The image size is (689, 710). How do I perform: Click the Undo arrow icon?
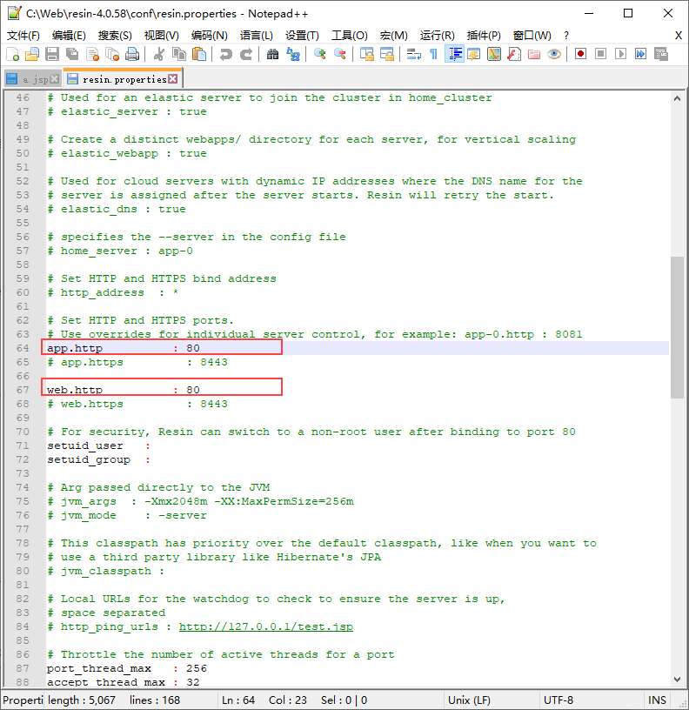tap(225, 54)
